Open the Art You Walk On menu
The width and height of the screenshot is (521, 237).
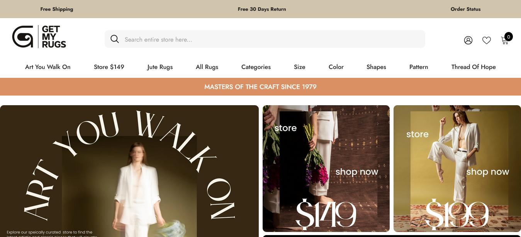[x=48, y=67]
